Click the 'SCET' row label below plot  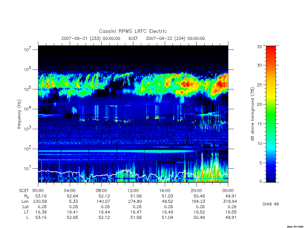[24, 191]
